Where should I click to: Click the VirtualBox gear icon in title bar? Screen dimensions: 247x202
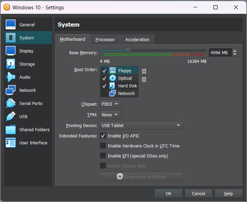pos(7,7)
